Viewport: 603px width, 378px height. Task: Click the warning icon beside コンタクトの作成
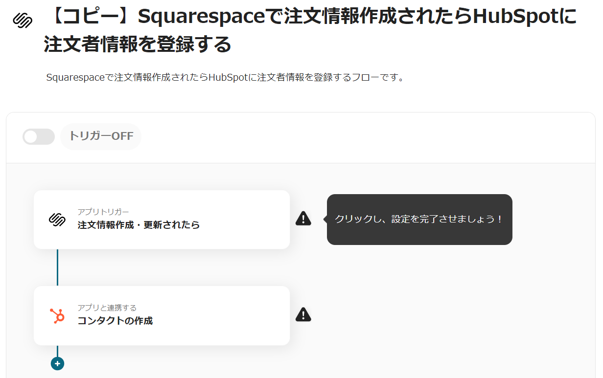[x=303, y=314]
